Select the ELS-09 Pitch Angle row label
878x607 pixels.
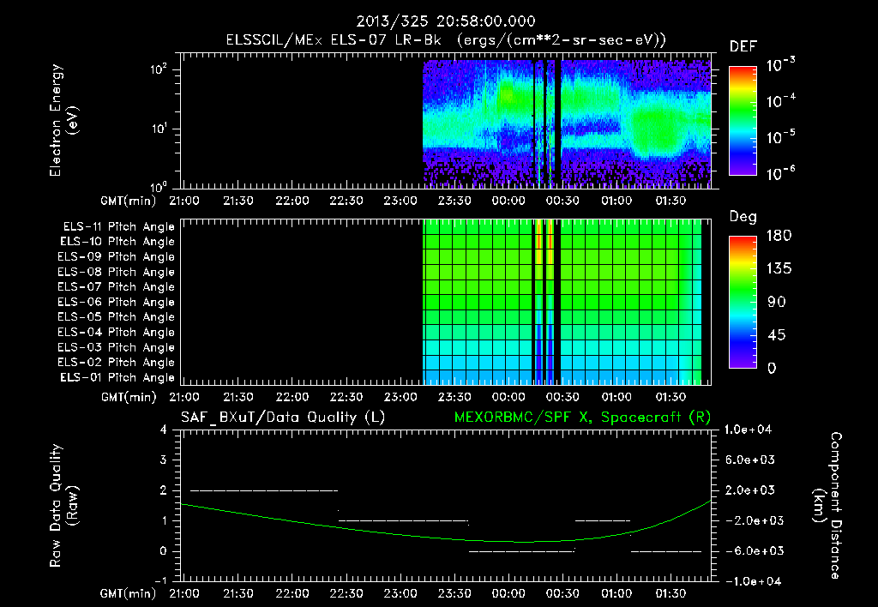[116, 257]
